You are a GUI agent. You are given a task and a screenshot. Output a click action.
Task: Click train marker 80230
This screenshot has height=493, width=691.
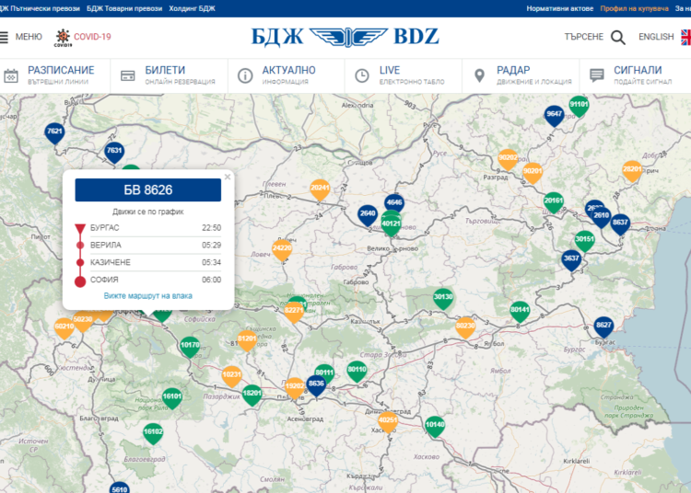click(465, 327)
